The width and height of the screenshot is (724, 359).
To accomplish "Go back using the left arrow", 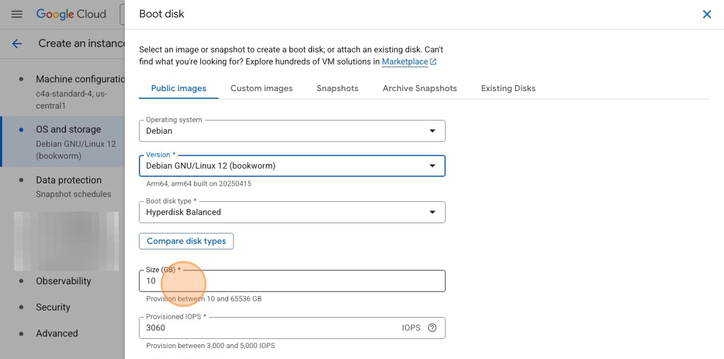I will tap(17, 43).
